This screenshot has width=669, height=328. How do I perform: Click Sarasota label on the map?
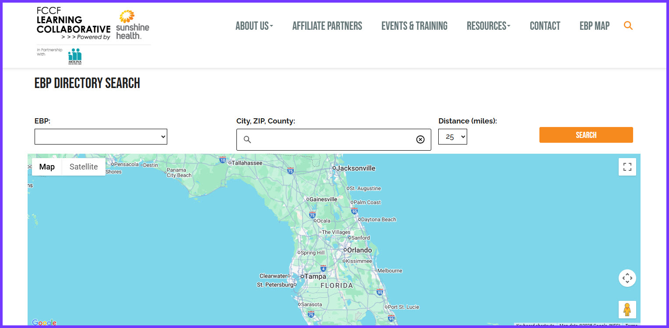[x=311, y=304]
